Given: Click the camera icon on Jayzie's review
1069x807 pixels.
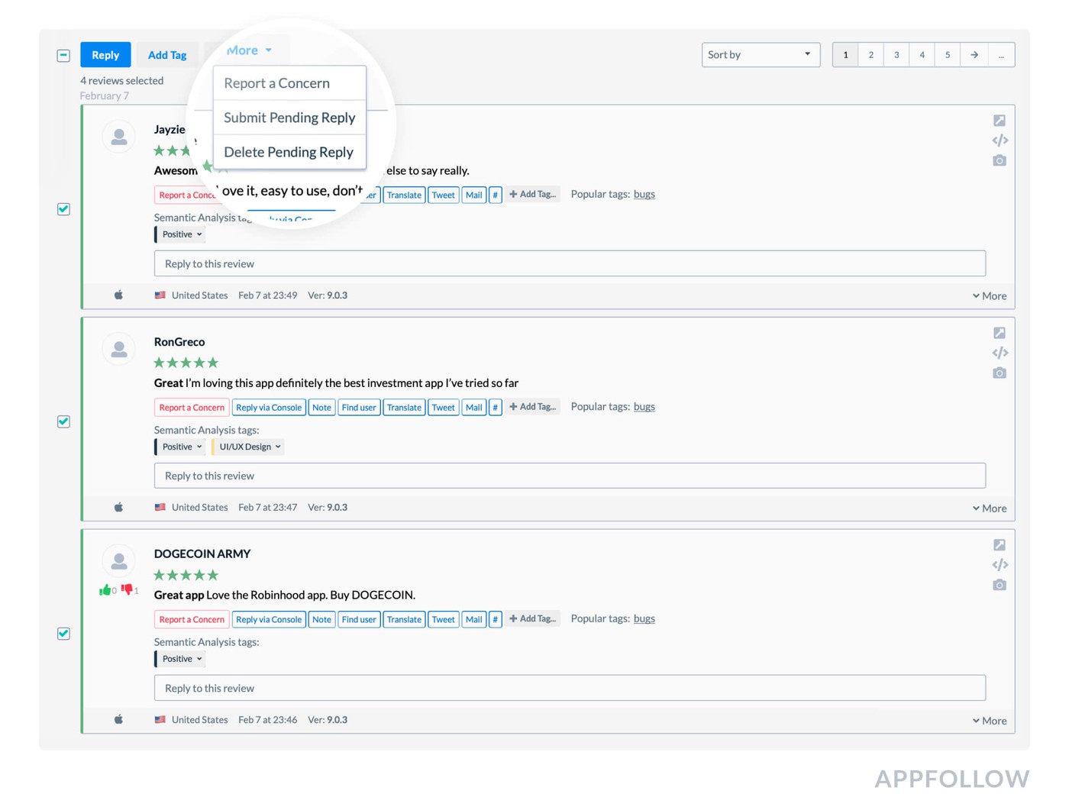Looking at the screenshot, I should [x=999, y=161].
